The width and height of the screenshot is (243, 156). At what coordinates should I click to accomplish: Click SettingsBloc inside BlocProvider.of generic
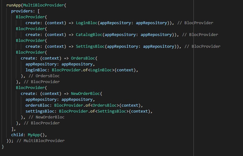point(112,111)
